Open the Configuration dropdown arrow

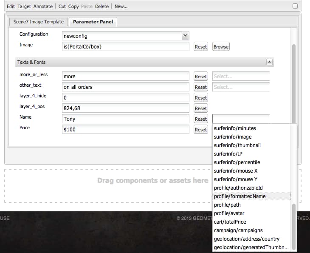coord(185,36)
